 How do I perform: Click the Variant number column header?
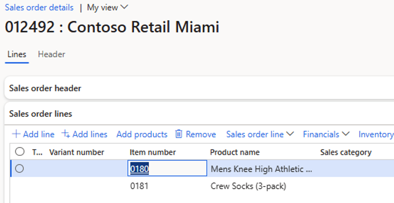77,152
